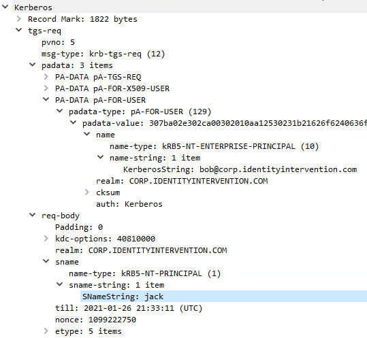Collapse the sname node
Viewport: 367px width, 338px height.
pyautogui.click(x=46, y=261)
